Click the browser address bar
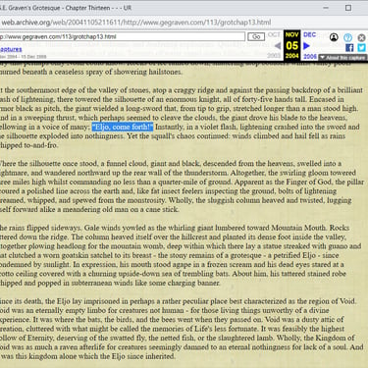 [x=135, y=23]
